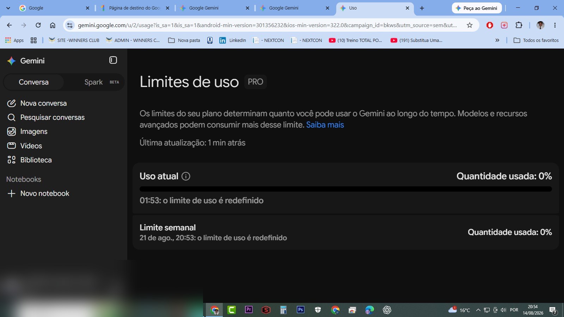Expand Todos os favoritos folder

click(x=536, y=40)
